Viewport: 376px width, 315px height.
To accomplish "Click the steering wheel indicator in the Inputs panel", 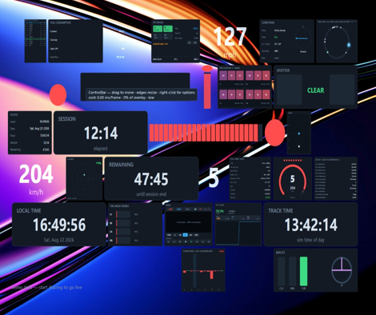I will [x=342, y=270].
